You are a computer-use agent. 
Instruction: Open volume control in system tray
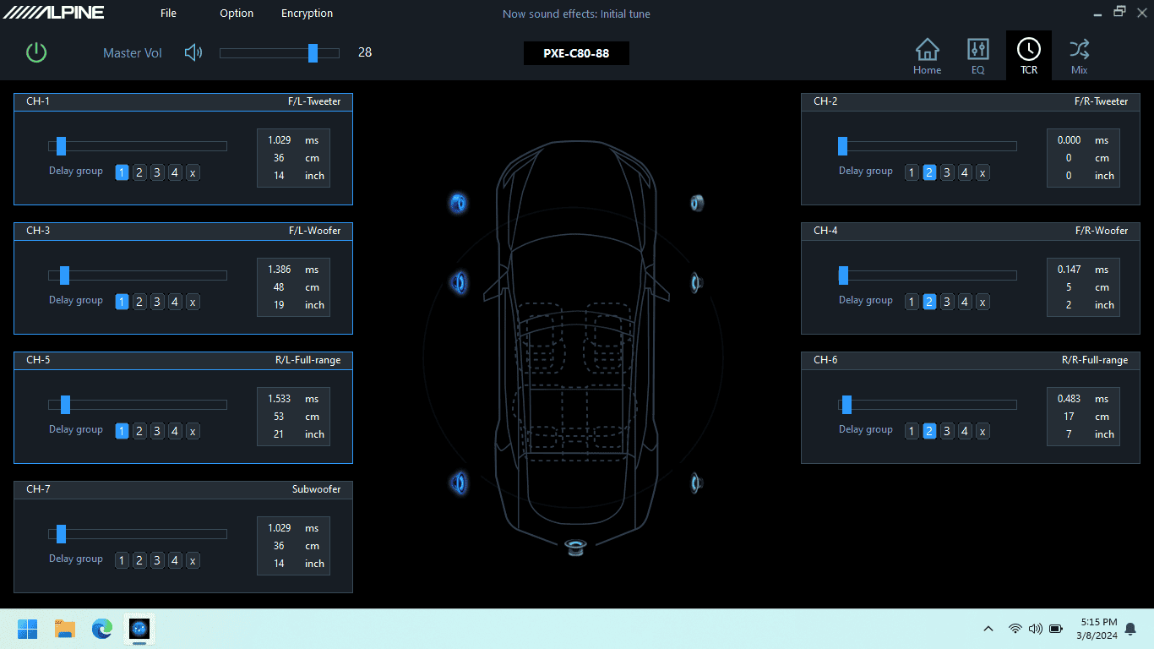click(x=1035, y=629)
